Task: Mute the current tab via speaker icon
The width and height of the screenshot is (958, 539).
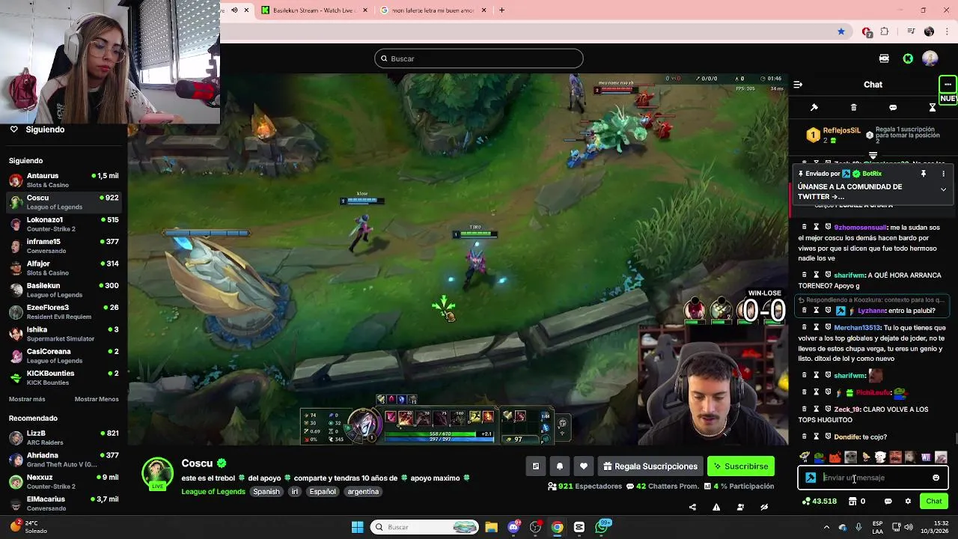Action: pos(234,10)
